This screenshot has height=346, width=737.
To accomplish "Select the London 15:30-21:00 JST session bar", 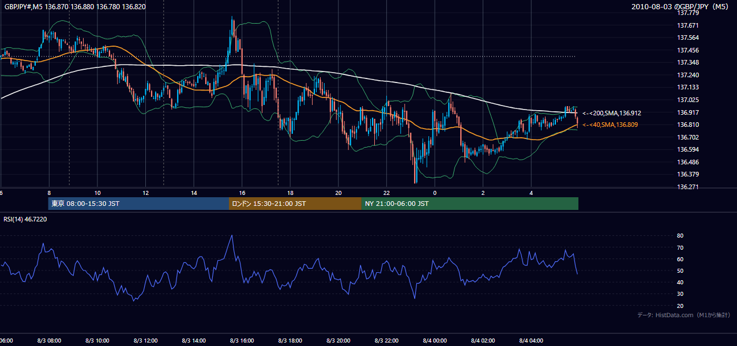I will (x=295, y=204).
